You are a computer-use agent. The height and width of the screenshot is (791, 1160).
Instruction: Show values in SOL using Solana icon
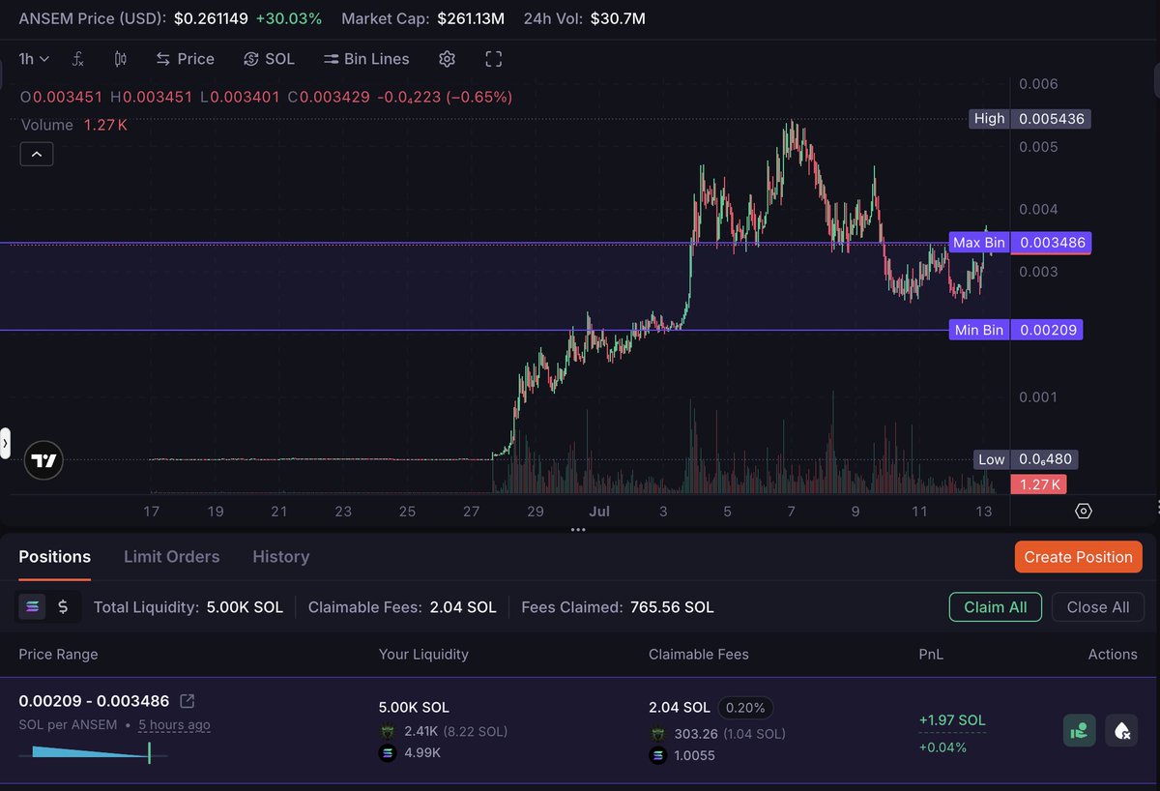point(34,607)
